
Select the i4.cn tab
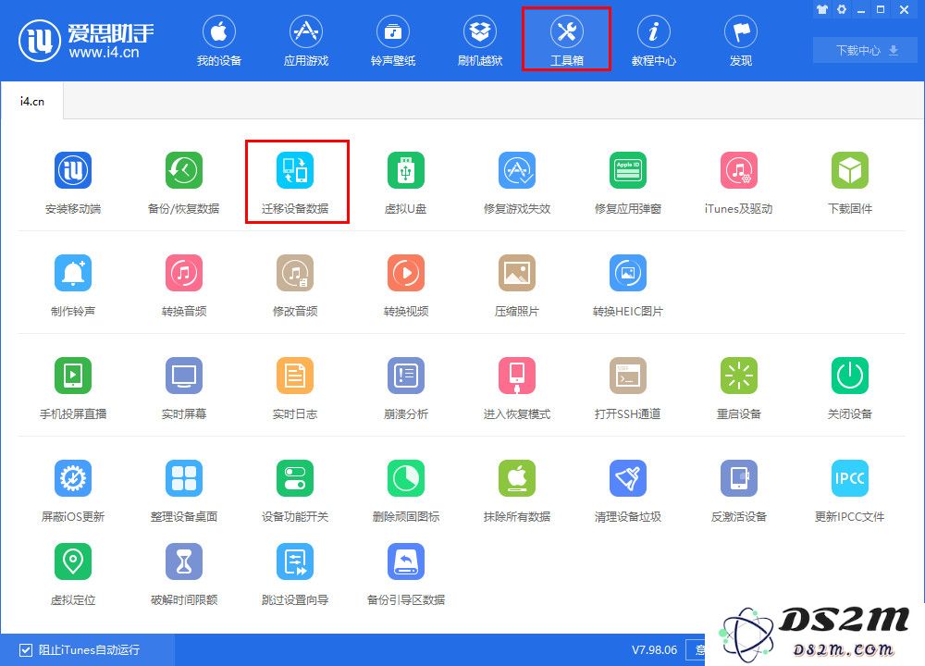pyautogui.click(x=32, y=102)
